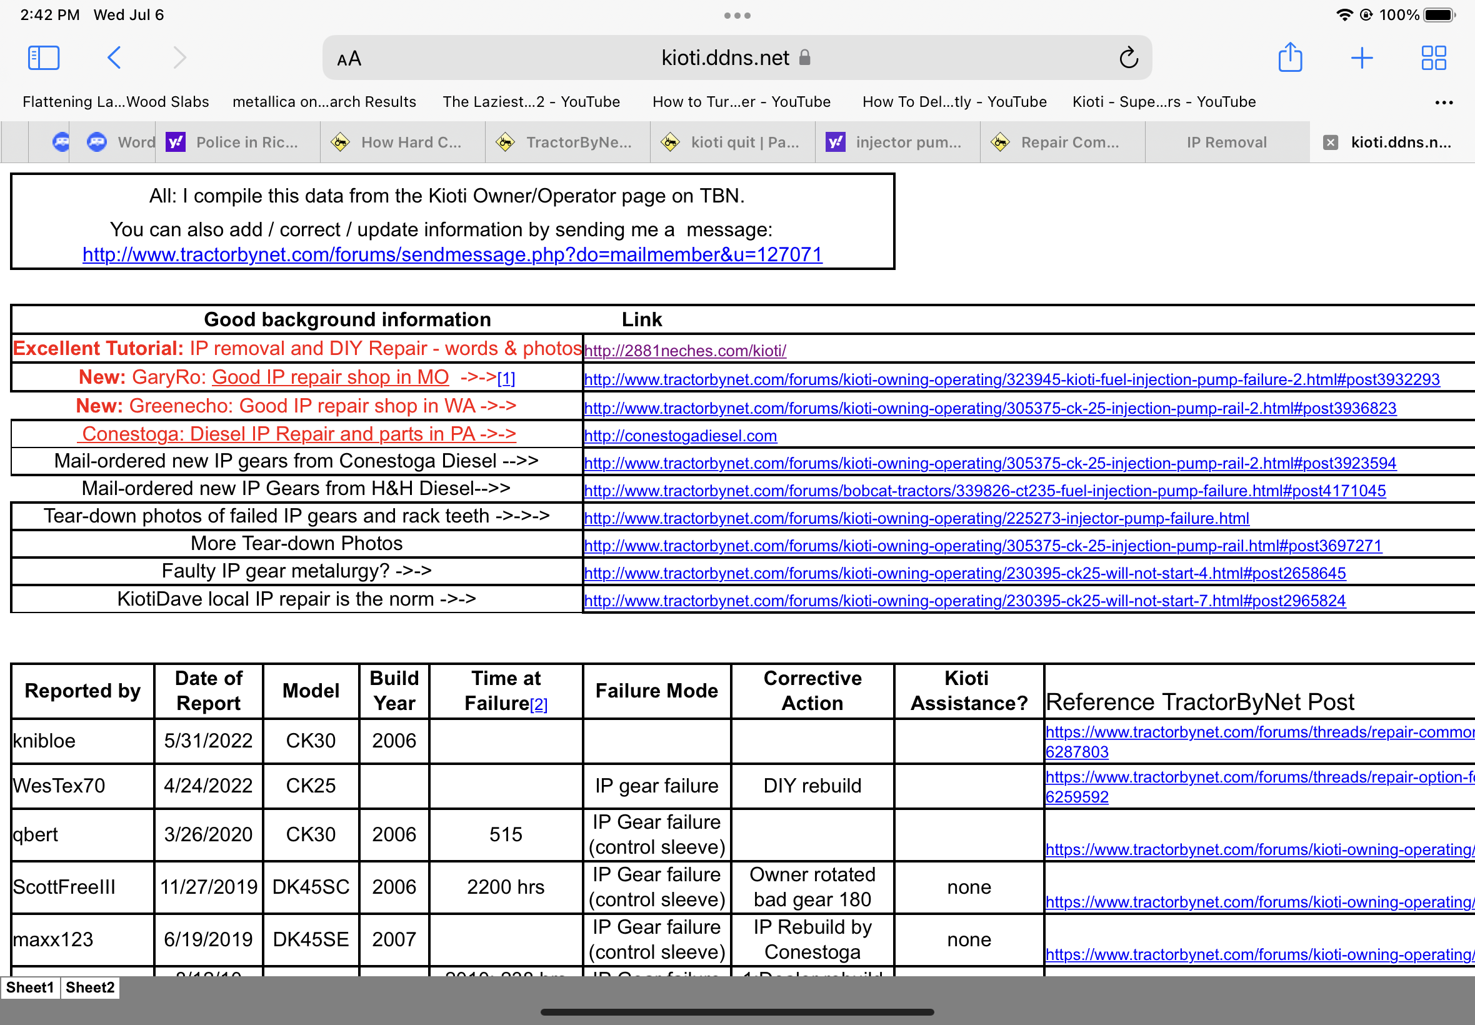Open a new tab with plus icon

click(1361, 57)
